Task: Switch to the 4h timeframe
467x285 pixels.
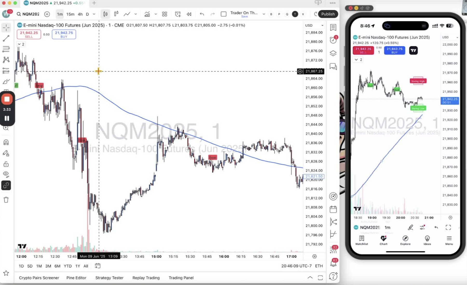Action: pos(80,14)
